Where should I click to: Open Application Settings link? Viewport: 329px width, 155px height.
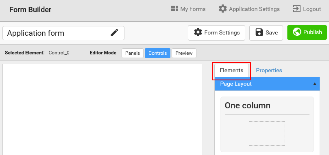tap(249, 9)
